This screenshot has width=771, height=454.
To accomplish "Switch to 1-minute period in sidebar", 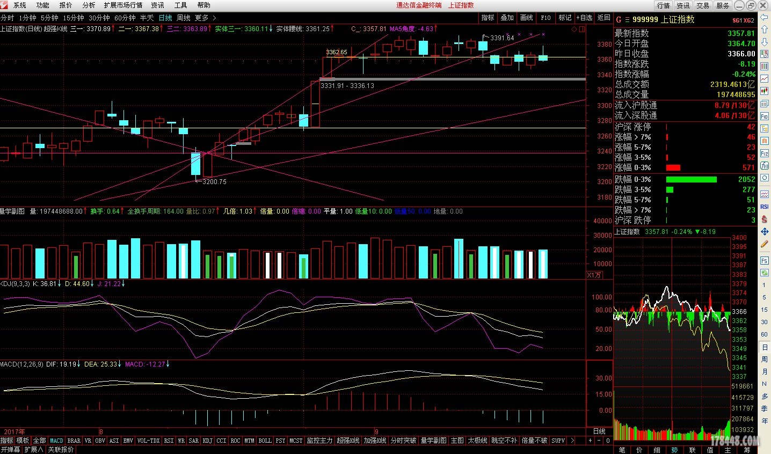I will pos(765,285).
